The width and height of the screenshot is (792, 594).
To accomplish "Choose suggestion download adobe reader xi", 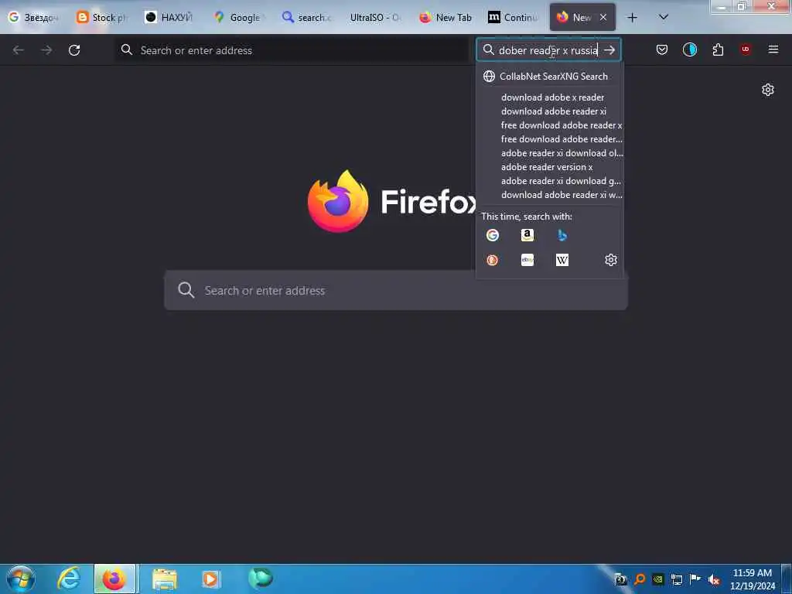I will pyautogui.click(x=554, y=111).
